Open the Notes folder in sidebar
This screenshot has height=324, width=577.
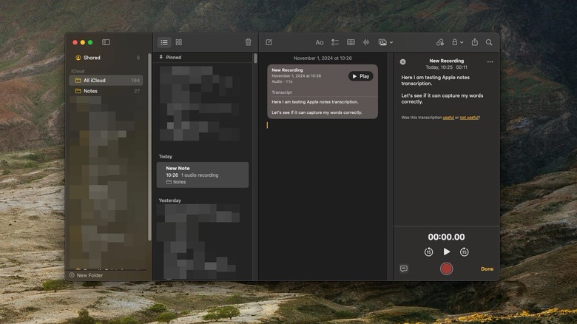(x=107, y=91)
